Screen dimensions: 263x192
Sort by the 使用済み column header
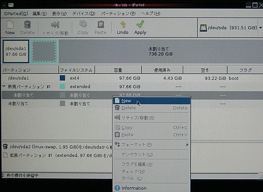[162, 70]
